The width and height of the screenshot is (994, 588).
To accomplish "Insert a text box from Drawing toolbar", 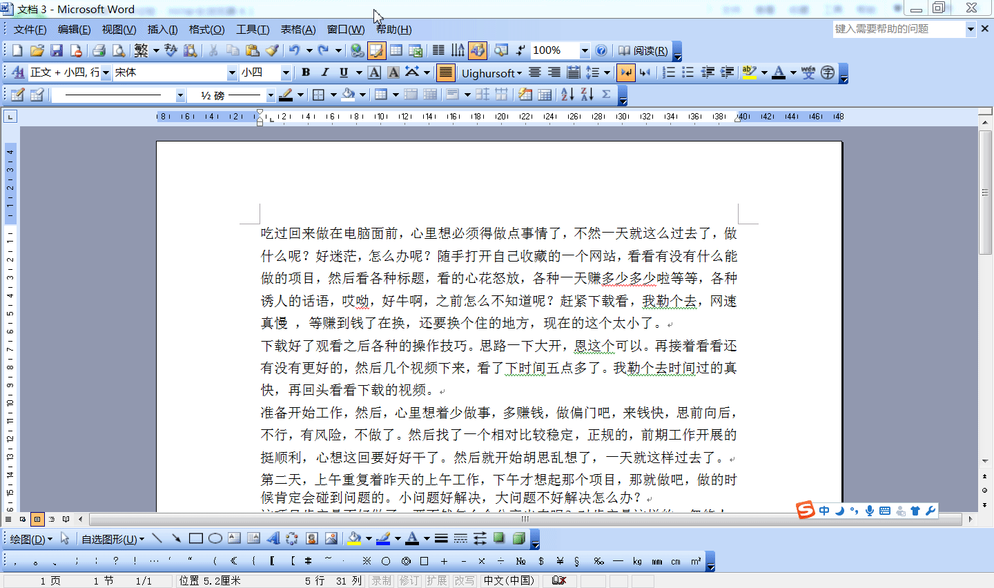I will coord(235,538).
